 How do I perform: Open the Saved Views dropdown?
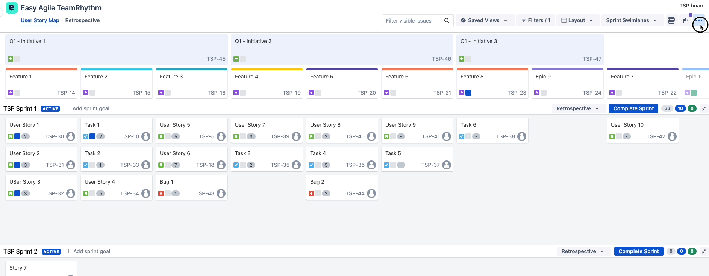(484, 20)
